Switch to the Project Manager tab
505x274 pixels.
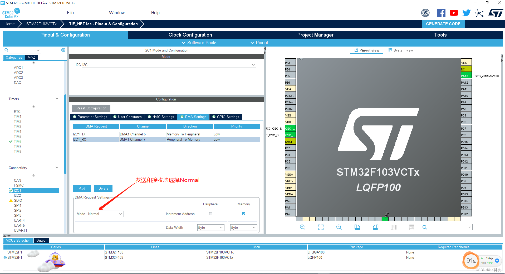pos(315,35)
